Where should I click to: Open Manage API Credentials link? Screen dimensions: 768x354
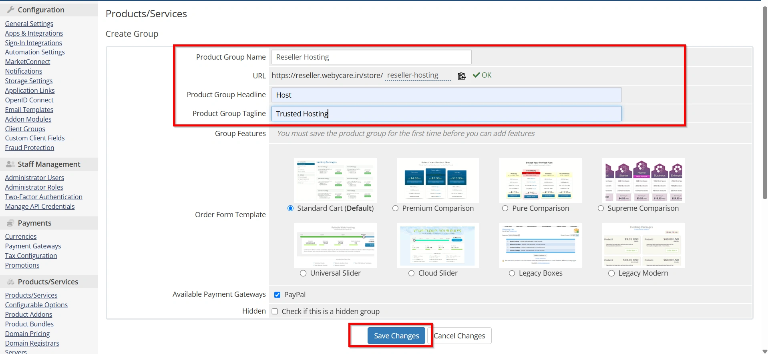pyautogui.click(x=40, y=206)
